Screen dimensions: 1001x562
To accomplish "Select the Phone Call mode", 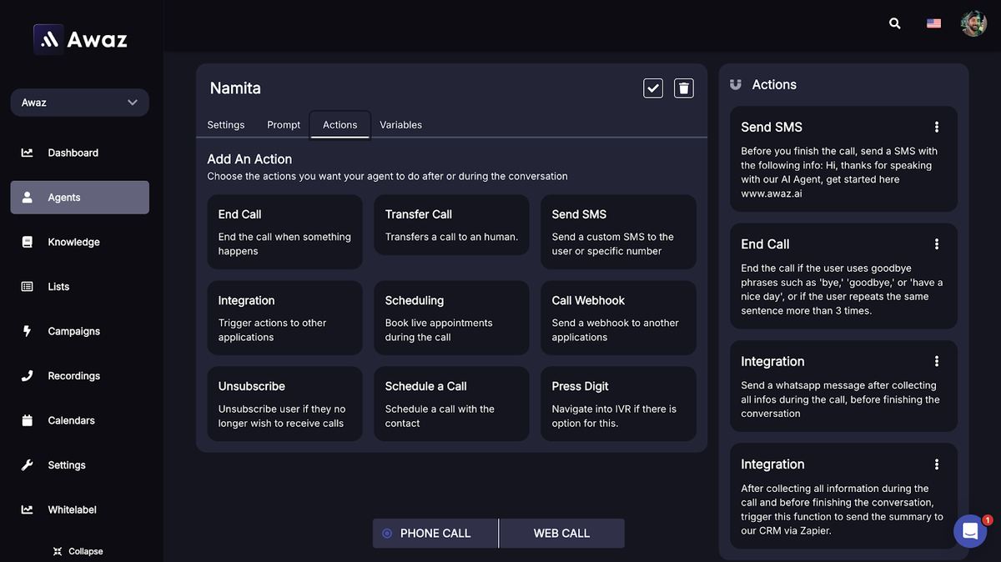I will coord(435,533).
